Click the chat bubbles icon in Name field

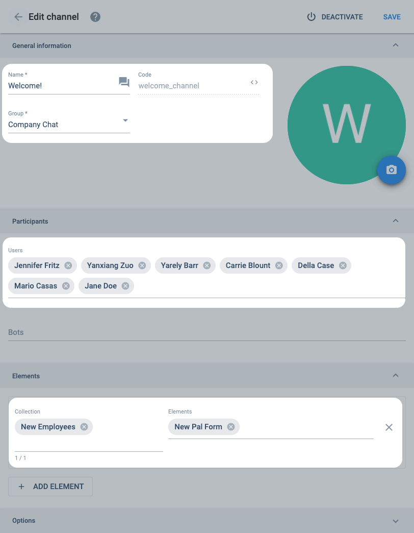(124, 82)
